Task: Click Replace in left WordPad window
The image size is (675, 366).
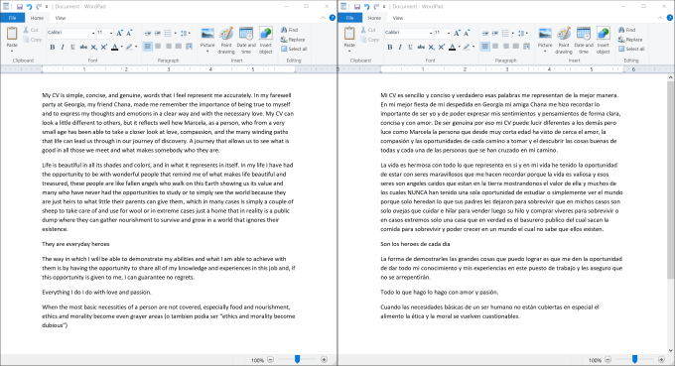Action: pyautogui.click(x=293, y=39)
